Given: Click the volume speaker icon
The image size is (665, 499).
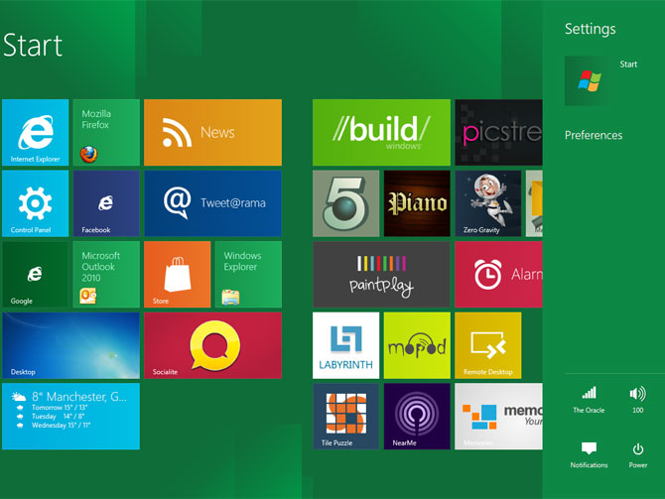Looking at the screenshot, I should [637, 394].
